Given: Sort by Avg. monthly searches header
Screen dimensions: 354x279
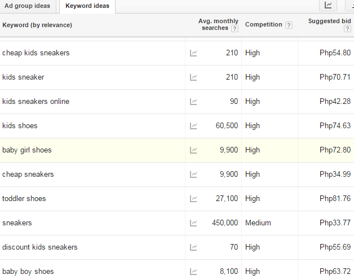Looking at the screenshot, I should tap(218, 24).
